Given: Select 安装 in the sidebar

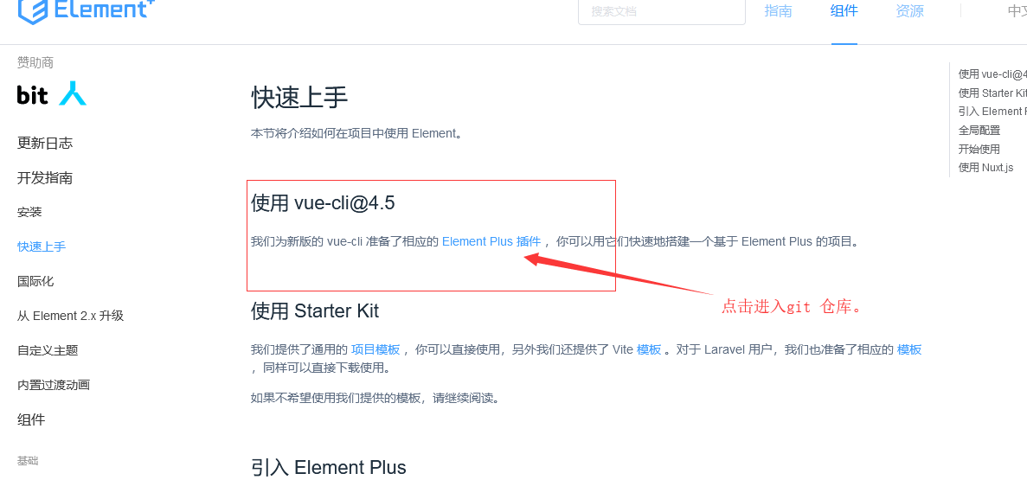Looking at the screenshot, I should 29,212.
